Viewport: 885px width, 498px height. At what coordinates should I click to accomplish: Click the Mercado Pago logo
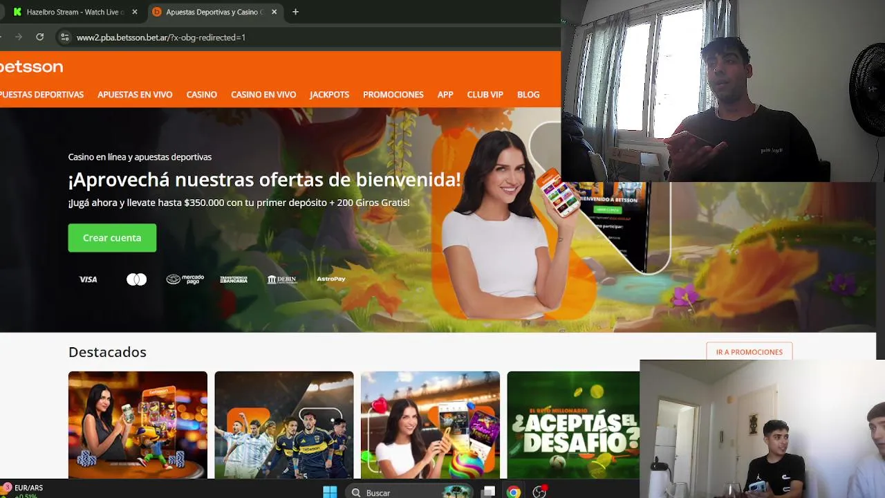[x=185, y=279]
